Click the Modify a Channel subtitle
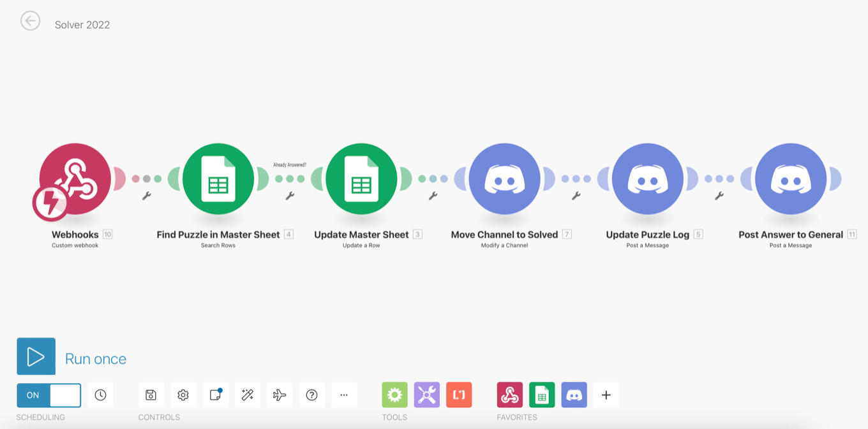Viewport: 868px width, 429px height. click(504, 245)
